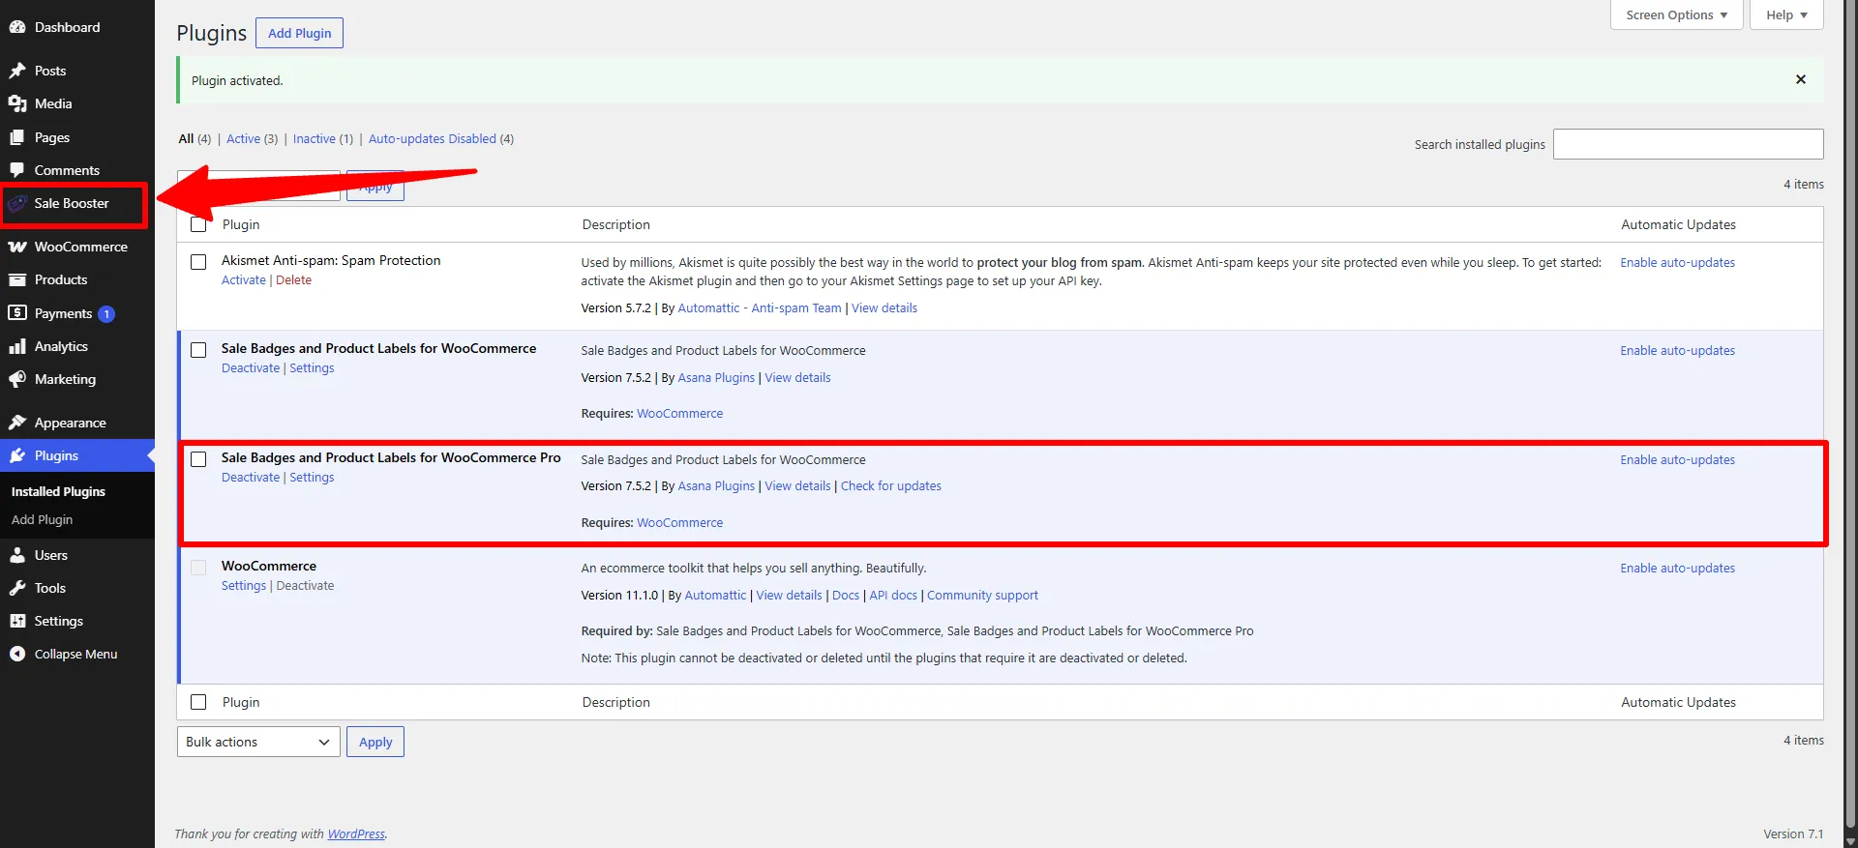Open Installed Plugins submenu item
Viewport: 1858px width, 848px height.
[x=58, y=491]
